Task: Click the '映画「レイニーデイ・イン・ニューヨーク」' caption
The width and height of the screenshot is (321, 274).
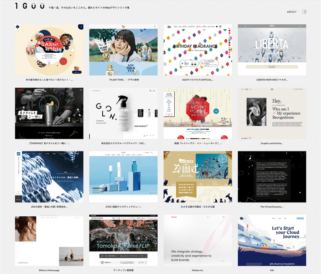Action: (x=198, y=143)
